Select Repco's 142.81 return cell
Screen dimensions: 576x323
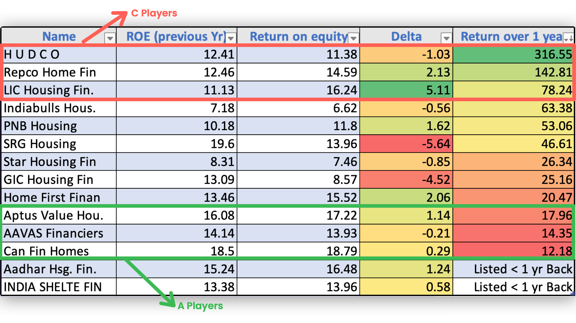pos(514,72)
